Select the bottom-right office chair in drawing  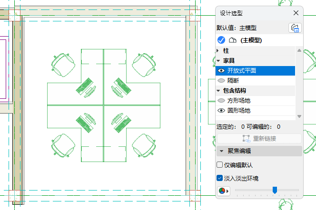pos(144,145)
